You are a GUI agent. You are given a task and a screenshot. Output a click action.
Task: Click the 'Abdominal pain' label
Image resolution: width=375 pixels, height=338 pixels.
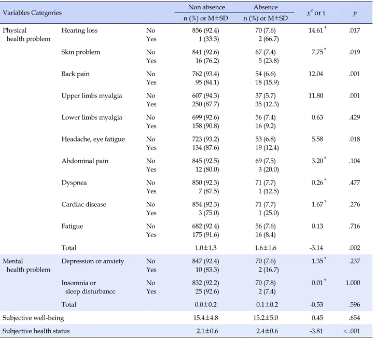click(x=85, y=161)
